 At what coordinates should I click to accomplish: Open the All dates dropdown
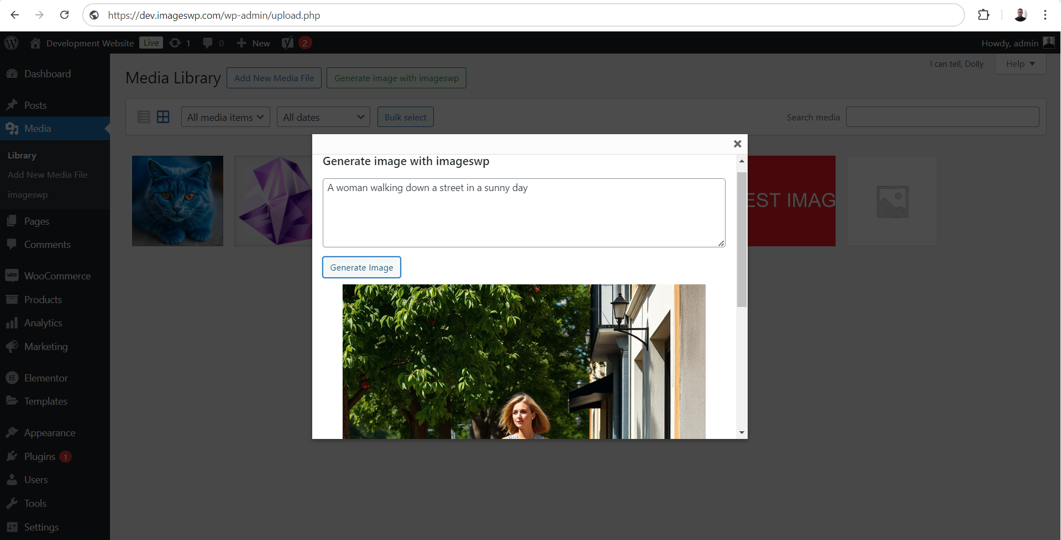[323, 117]
